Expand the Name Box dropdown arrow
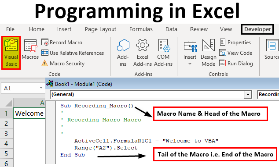 pyautogui.click(x=41, y=88)
